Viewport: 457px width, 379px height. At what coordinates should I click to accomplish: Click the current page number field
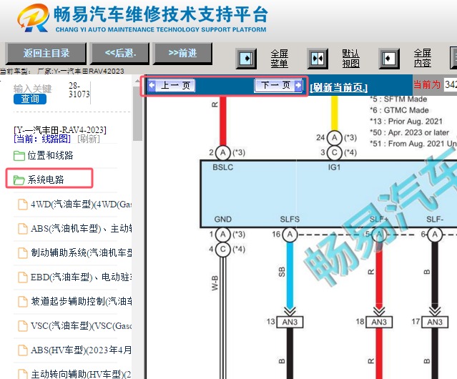point(451,85)
